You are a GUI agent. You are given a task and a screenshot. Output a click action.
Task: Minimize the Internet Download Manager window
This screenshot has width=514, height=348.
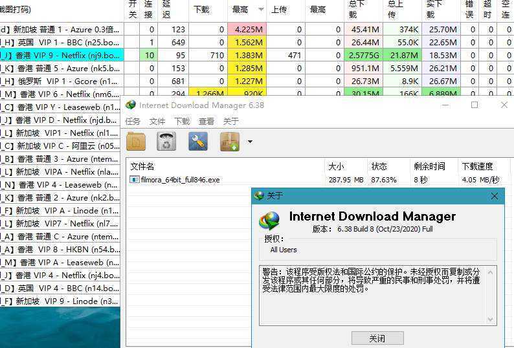[x=445, y=105]
